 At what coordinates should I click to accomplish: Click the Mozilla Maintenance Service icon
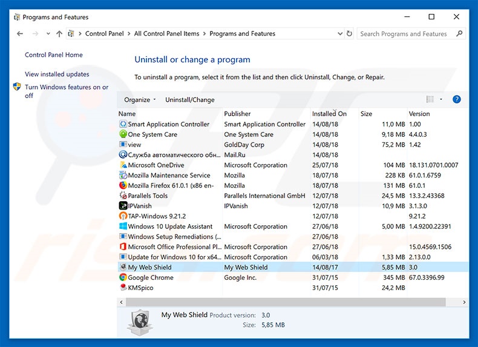point(123,175)
